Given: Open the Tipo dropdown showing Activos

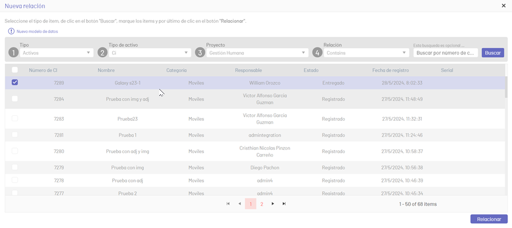Looking at the screenshot, I should [56, 53].
